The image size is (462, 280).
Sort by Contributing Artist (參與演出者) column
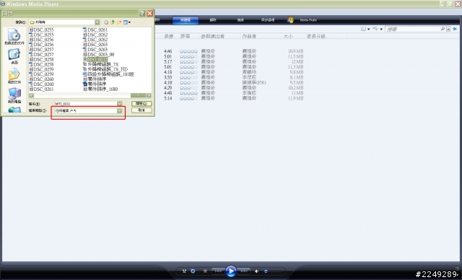(213, 36)
